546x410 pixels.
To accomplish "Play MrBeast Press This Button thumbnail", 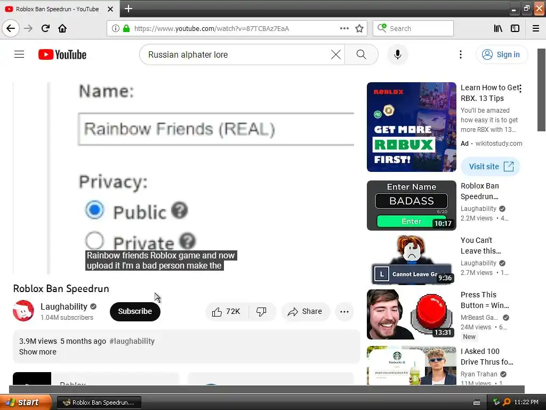I will pos(411,314).
